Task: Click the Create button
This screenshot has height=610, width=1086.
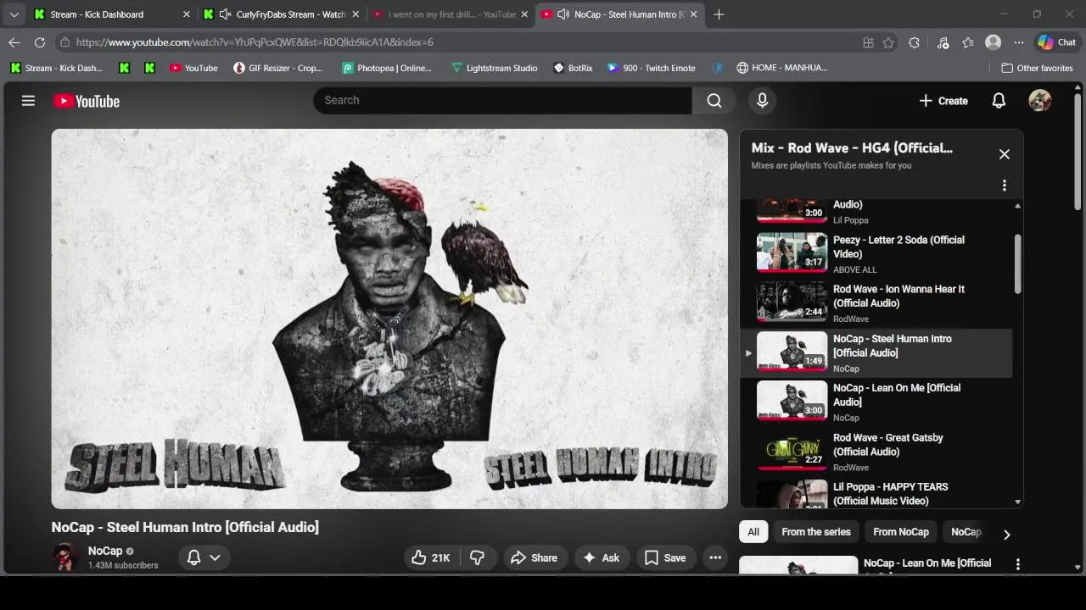Action: coord(943,101)
